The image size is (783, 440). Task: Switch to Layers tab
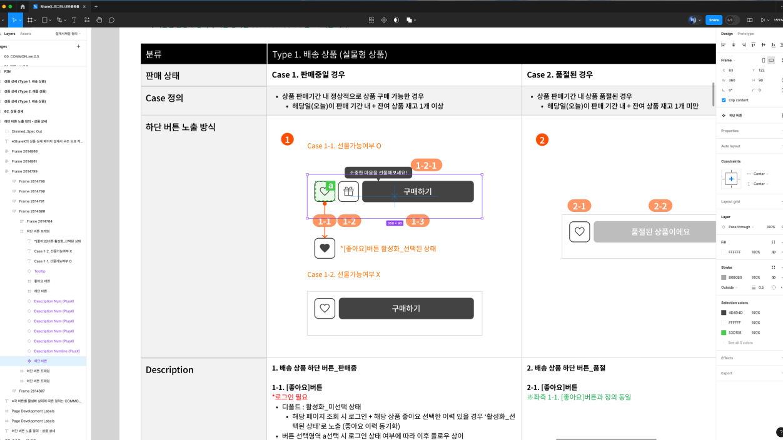tap(9, 34)
